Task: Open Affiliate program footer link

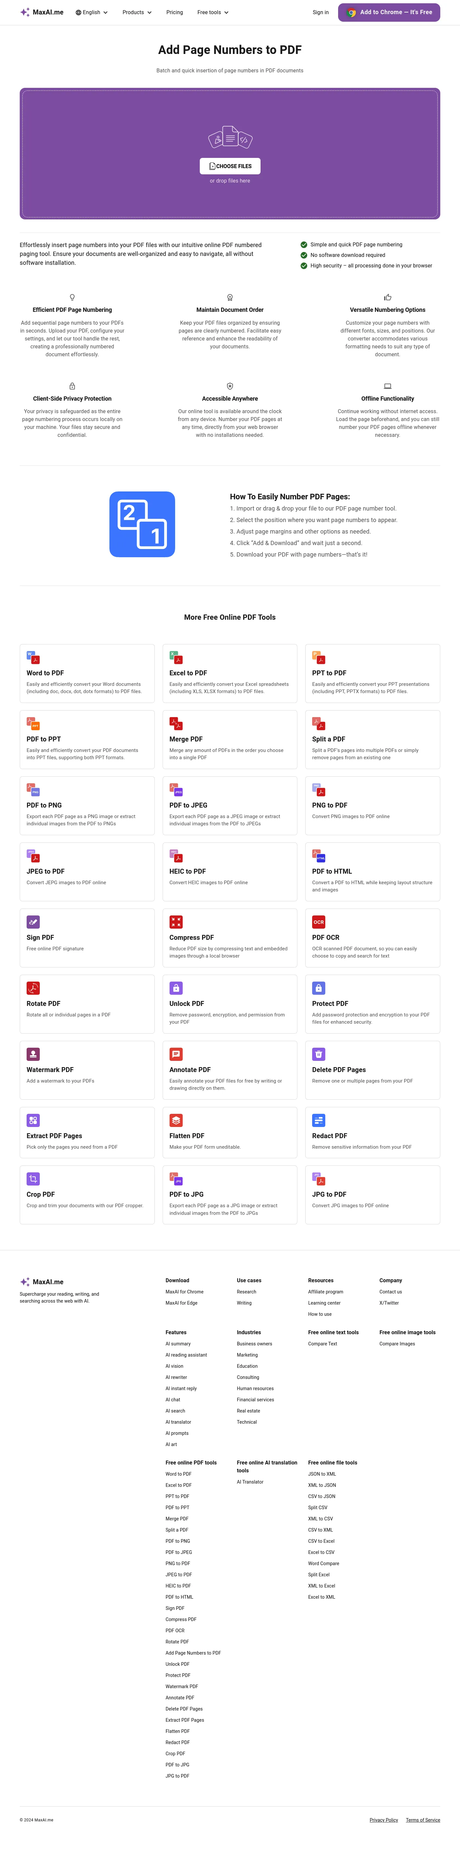Action: [x=326, y=1292]
